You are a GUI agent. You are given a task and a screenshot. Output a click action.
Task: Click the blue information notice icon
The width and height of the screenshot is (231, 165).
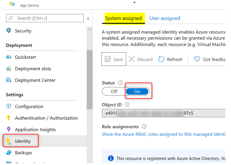point(111,158)
